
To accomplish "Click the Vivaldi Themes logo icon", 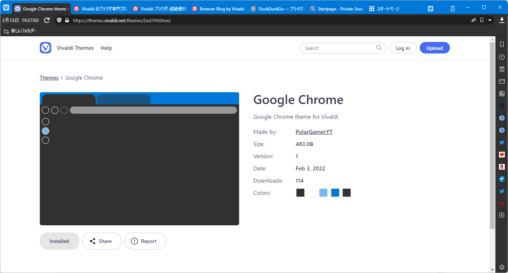I will [x=46, y=48].
